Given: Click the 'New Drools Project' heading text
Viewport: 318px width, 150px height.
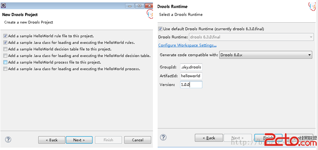Looking at the screenshot, I should click(x=20, y=15).
